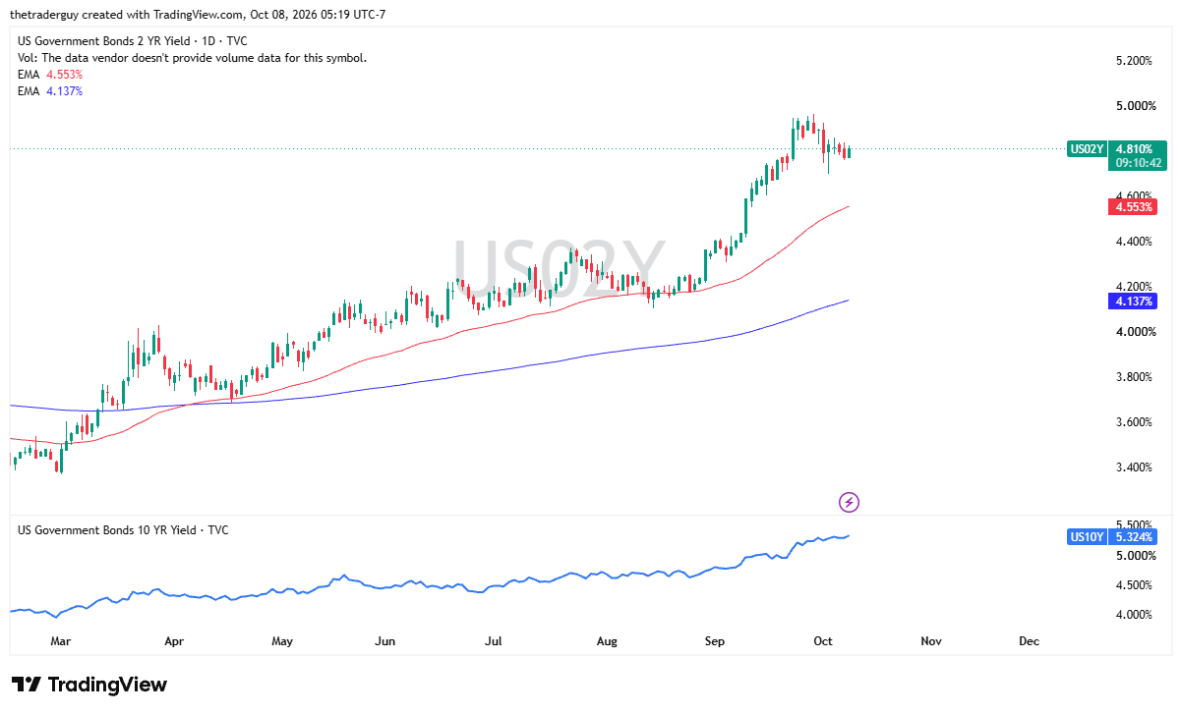Click the Jul label on time axis

[x=494, y=641]
